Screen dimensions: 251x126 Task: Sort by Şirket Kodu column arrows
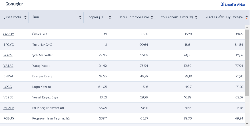[25, 17]
